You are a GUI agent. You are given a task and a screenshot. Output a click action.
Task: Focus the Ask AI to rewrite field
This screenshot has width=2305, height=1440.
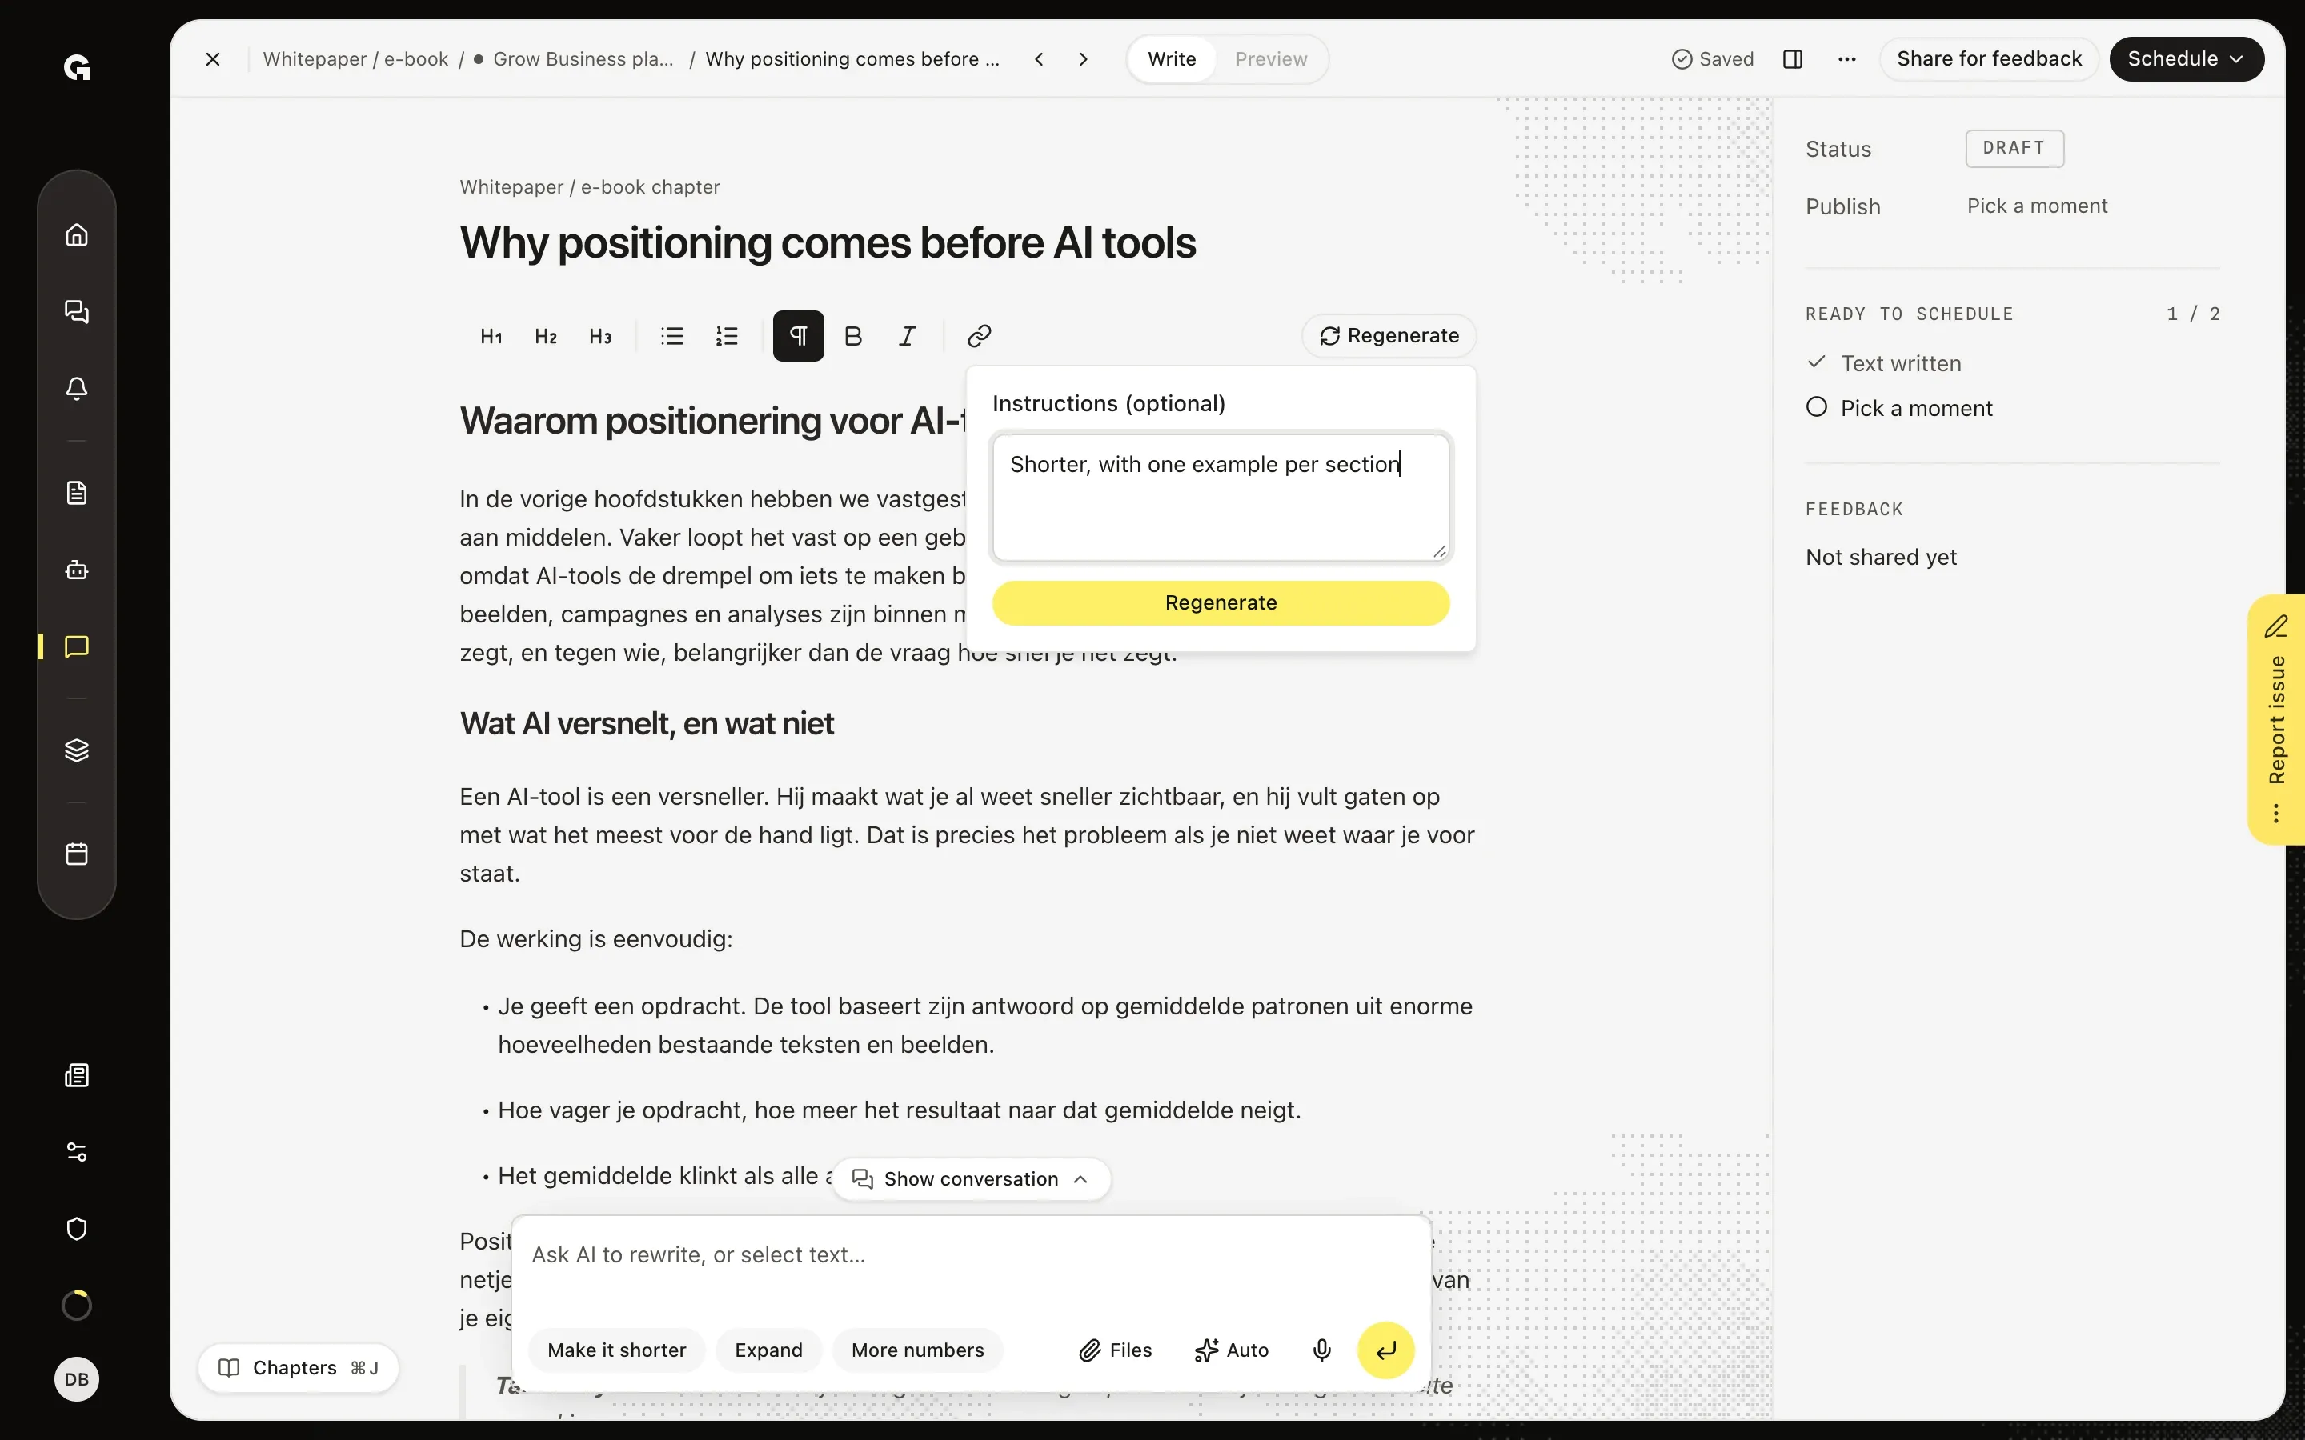pyautogui.click(x=972, y=1255)
